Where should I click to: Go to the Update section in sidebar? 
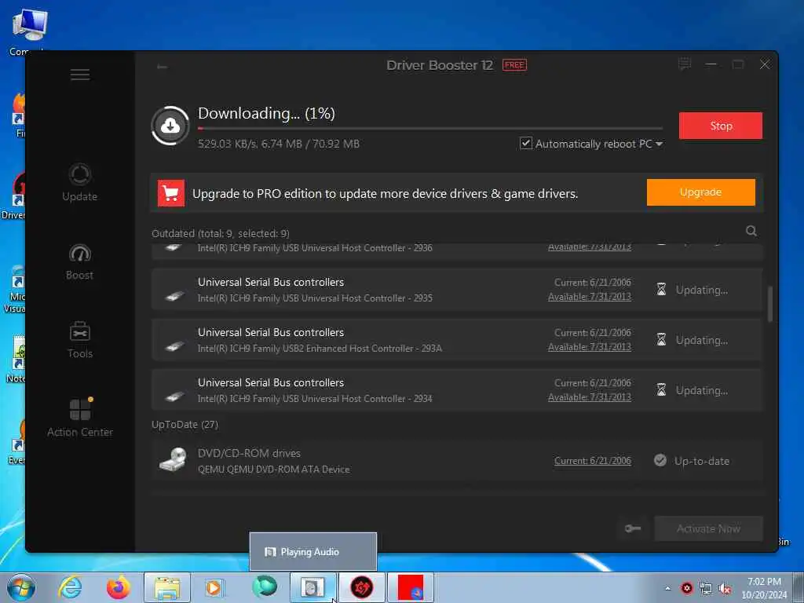coord(79,182)
